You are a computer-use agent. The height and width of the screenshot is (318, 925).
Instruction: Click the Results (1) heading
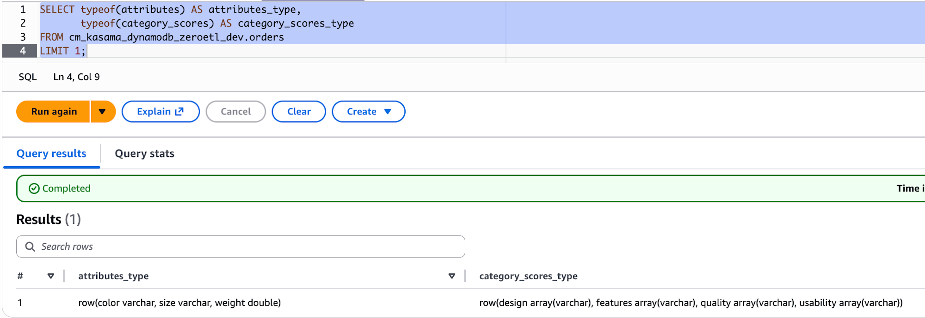49,219
